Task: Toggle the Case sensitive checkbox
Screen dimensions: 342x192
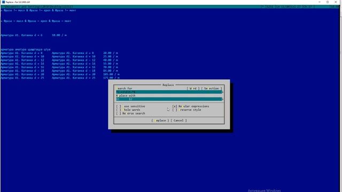Action: tap(130, 106)
